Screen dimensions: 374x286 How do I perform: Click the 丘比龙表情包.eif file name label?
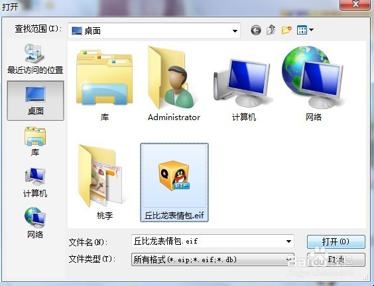click(x=174, y=216)
